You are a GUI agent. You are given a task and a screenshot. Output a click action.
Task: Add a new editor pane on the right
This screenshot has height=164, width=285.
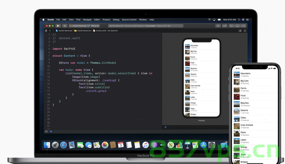(245, 31)
